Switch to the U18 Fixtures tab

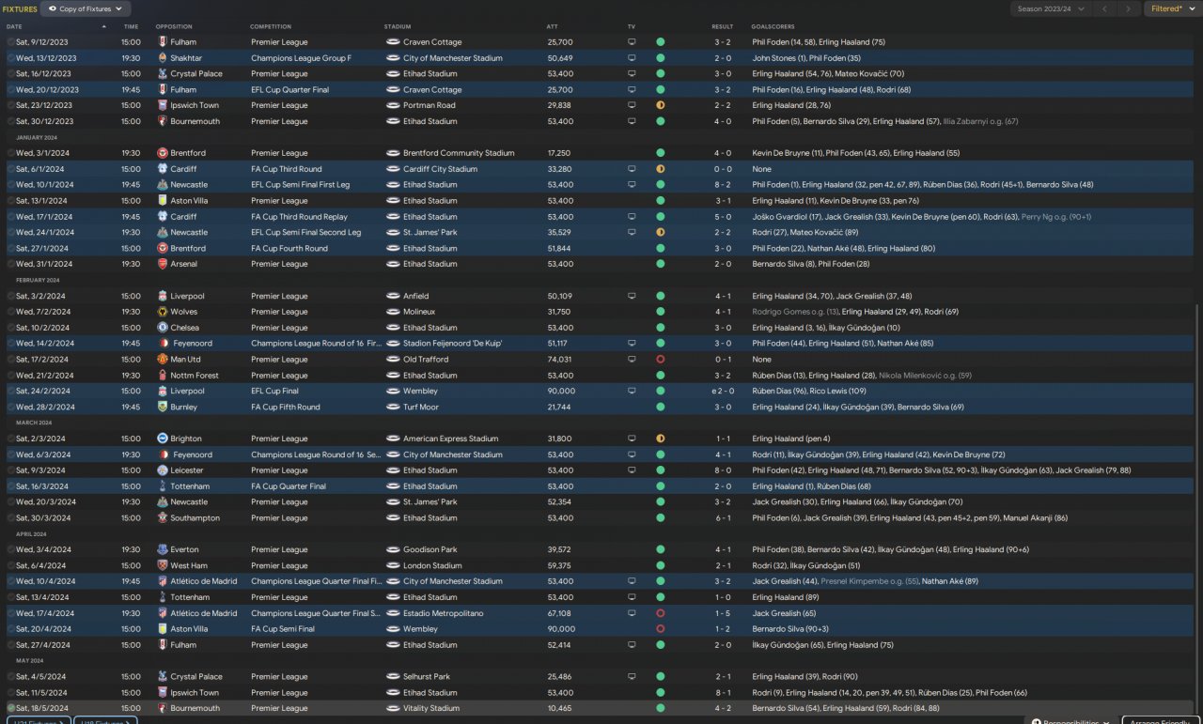click(x=104, y=720)
